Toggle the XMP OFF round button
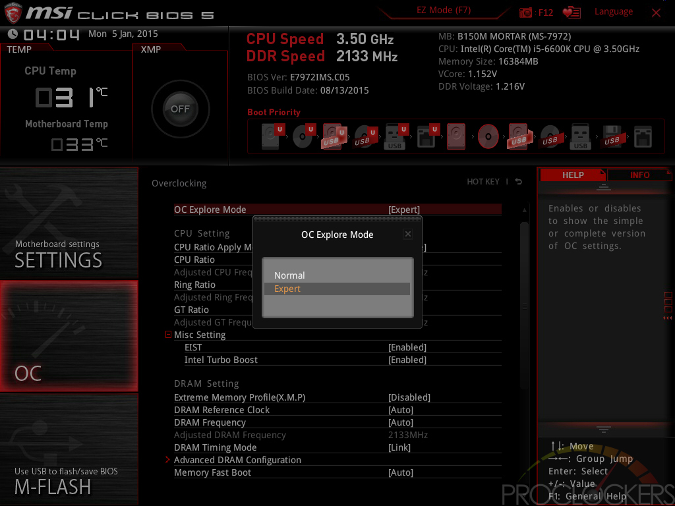 [181, 109]
